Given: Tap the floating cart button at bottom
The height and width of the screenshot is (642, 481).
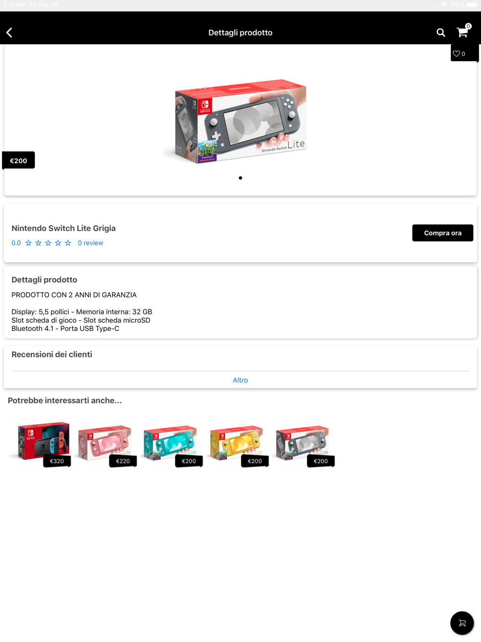Looking at the screenshot, I should pyautogui.click(x=462, y=623).
